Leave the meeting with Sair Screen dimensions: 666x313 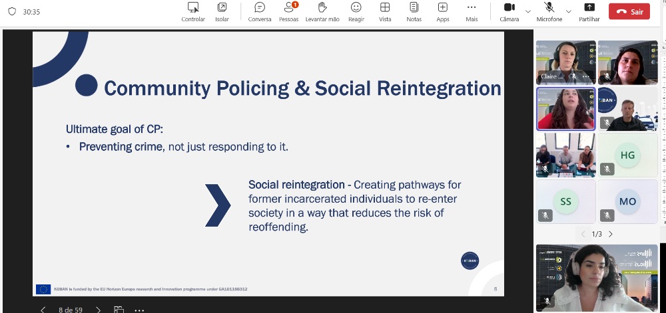pos(629,11)
